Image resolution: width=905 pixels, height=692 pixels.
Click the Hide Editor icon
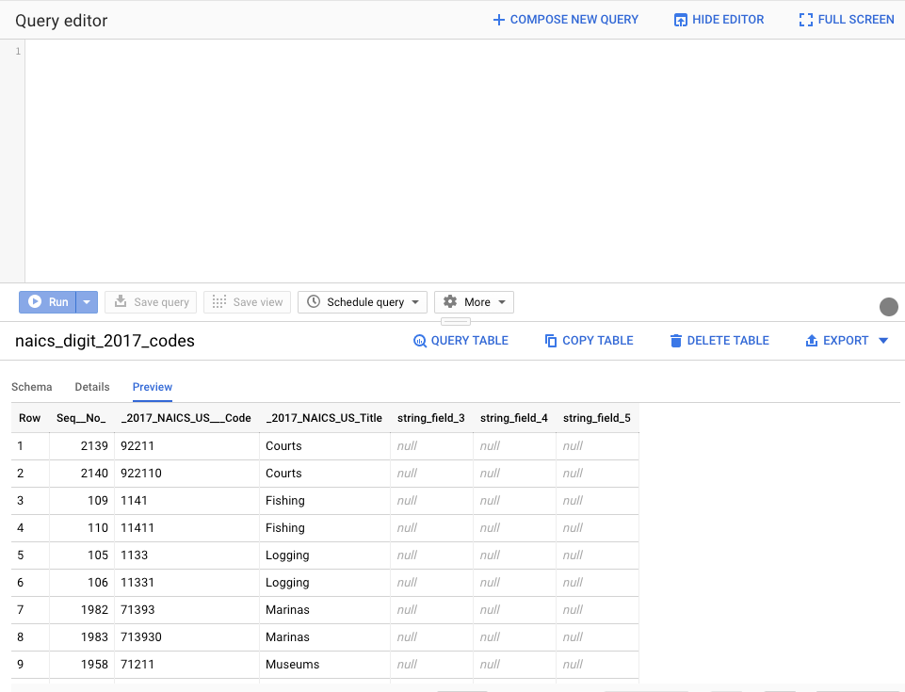pyautogui.click(x=681, y=20)
